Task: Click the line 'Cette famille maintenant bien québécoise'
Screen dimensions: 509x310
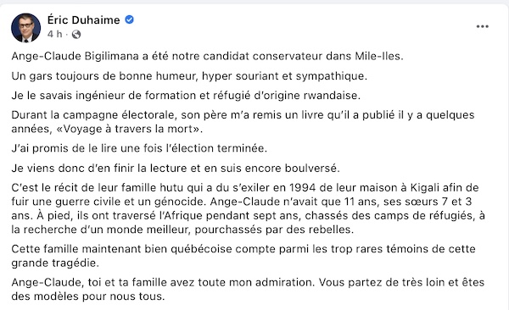Action: (243, 249)
